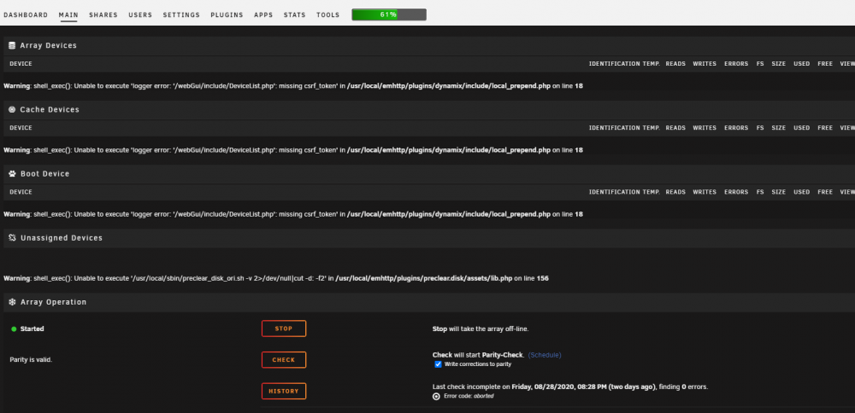The image size is (855, 413).
Task: Click TEMP. column header in Cache Devices
Action: [x=651, y=128]
